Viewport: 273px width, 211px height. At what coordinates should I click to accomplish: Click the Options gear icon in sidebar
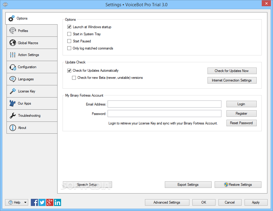pos(12,18)
